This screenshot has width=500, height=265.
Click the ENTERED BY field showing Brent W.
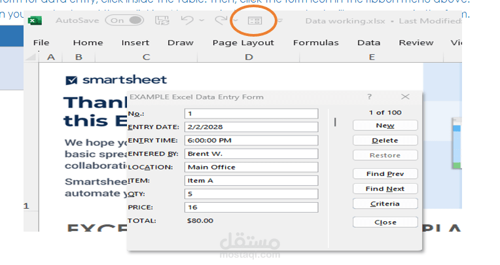click(251, 154)
